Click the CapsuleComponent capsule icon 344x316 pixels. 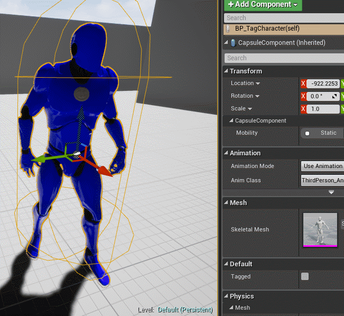tap(233, 43)
